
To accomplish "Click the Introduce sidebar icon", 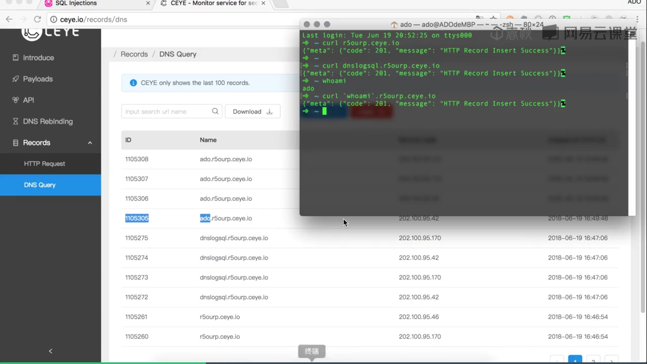I will pyautogui.click(x=16, y=58).
